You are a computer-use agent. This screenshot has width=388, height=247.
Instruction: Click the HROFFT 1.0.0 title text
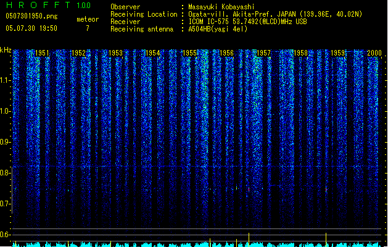[49, 5]
